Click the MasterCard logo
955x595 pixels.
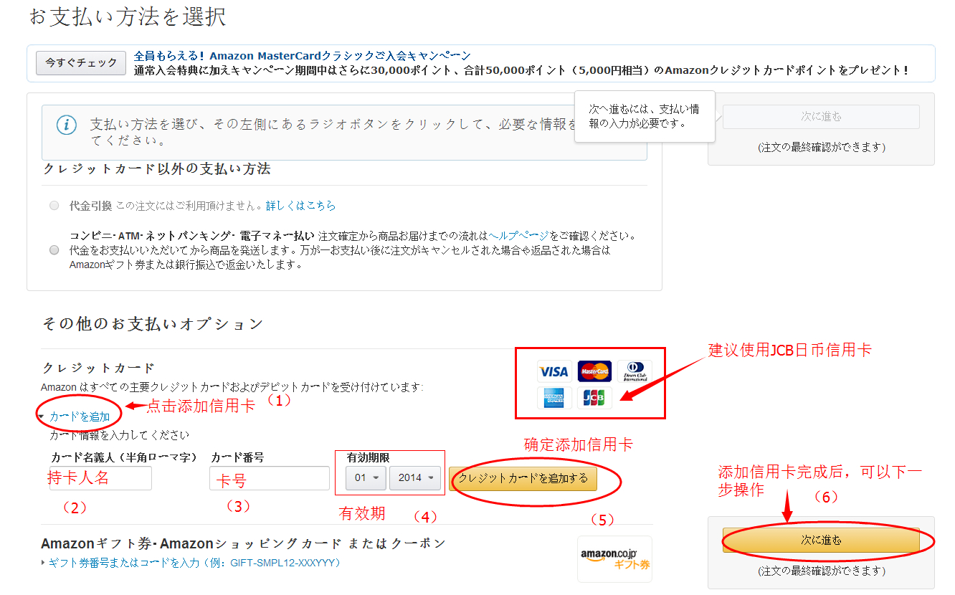pos(594,371)
